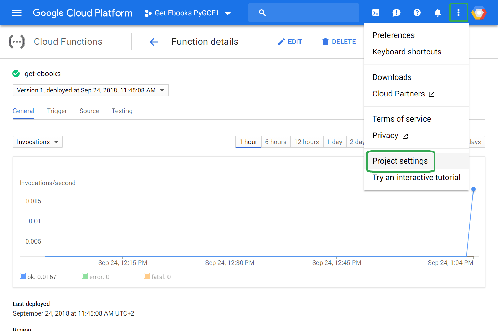The height and width of the screenshot is (331, 498).
Task: Open the Version 1 deployment dropdown
Action: (x=91, y=90)
